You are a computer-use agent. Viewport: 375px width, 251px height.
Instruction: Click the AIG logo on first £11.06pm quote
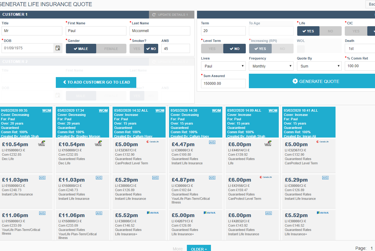(x=42, y=213)
